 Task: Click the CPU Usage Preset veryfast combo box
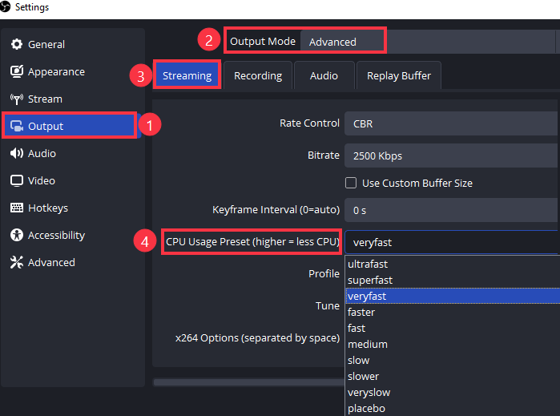[451, 243]
